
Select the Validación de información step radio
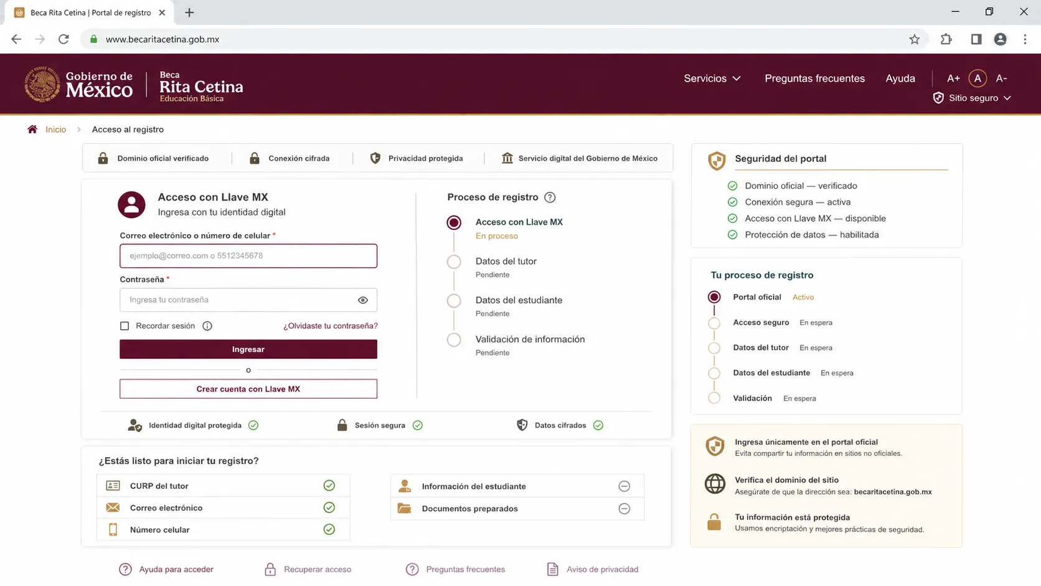[454, 340]
